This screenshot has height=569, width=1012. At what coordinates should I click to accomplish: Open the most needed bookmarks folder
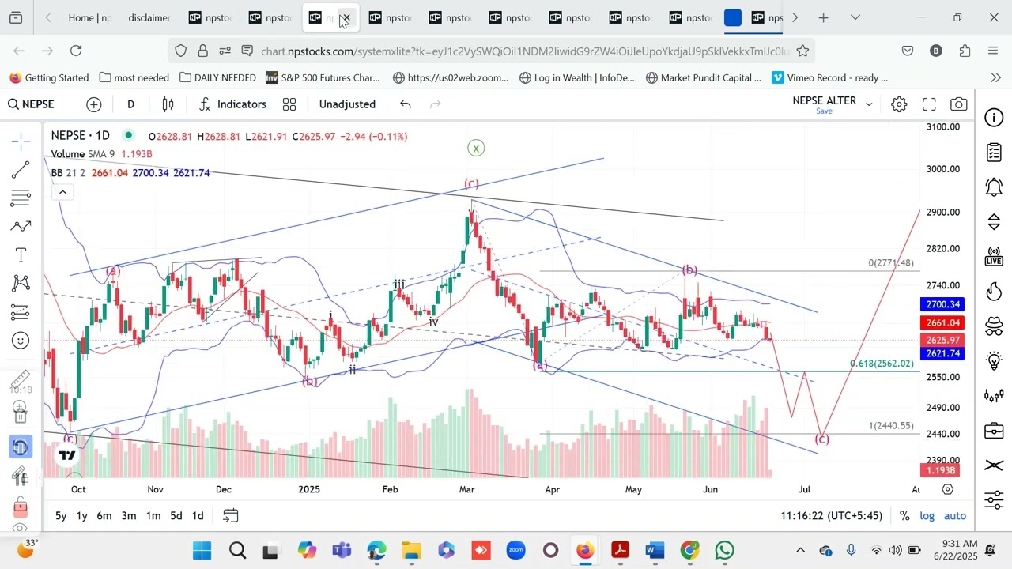pos(134,77)
